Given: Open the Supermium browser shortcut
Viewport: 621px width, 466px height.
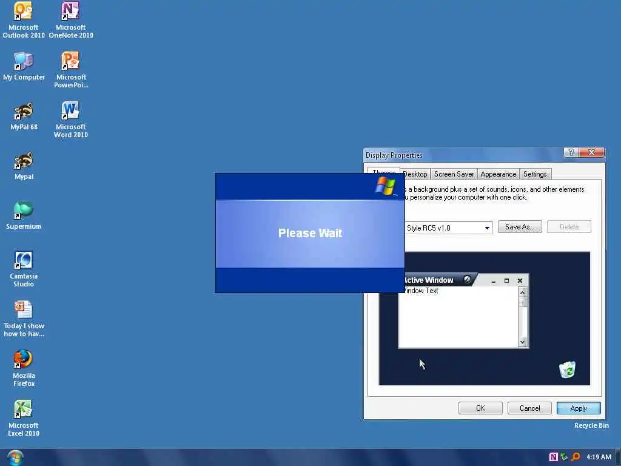Looking at the screenshot, I should (24, 215).
